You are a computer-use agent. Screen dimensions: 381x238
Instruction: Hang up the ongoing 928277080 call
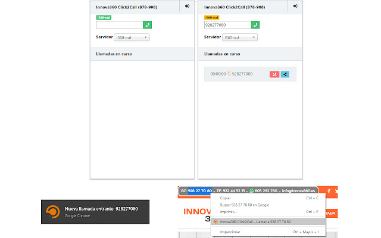[274, 74]
